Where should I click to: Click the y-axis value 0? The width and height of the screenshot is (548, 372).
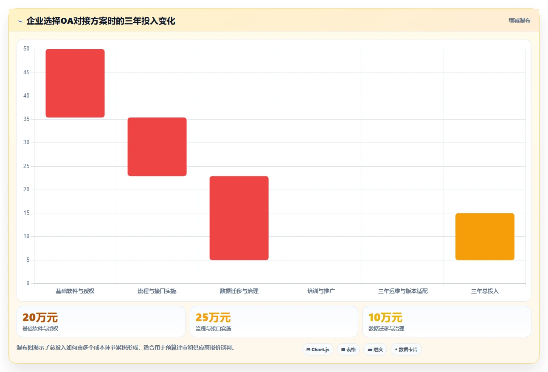tap(28, 283)
